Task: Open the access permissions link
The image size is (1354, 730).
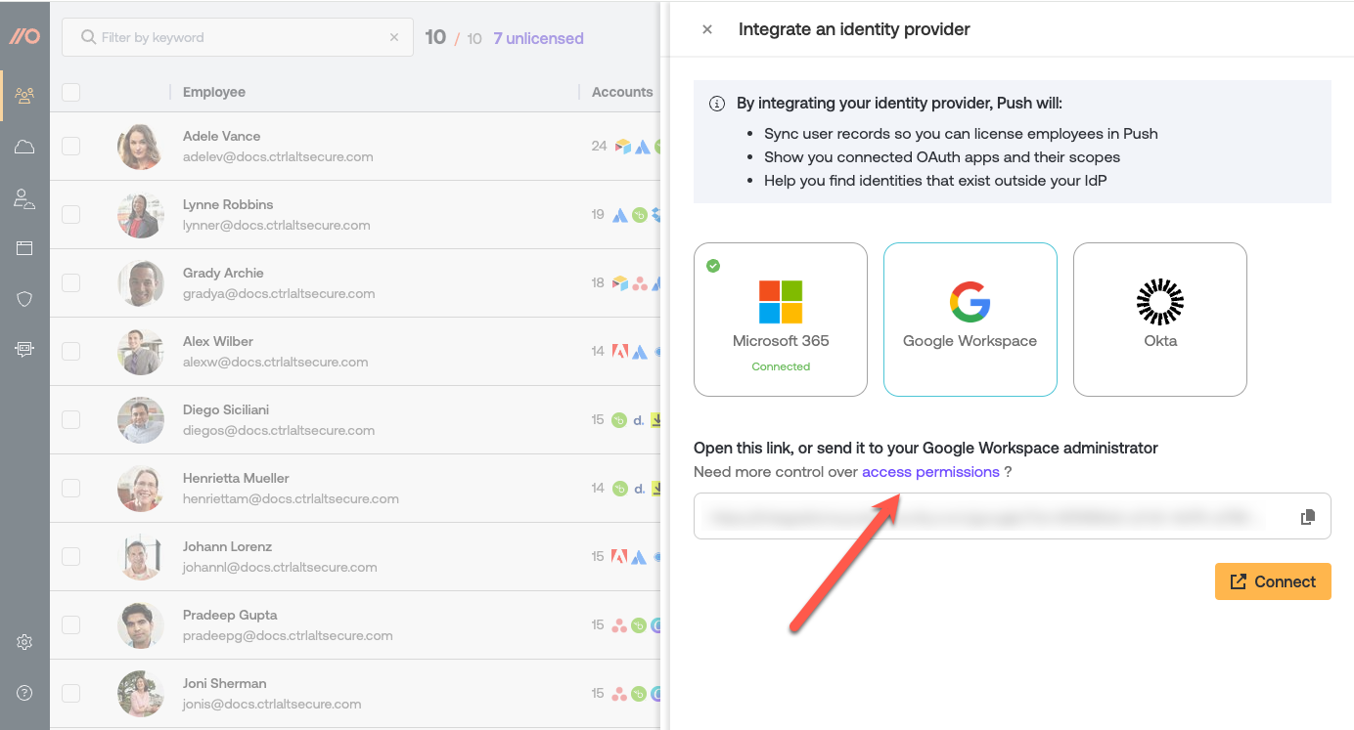Action: [x=930, y=472]
